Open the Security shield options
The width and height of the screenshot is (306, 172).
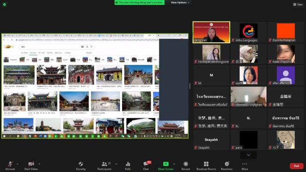80,166
